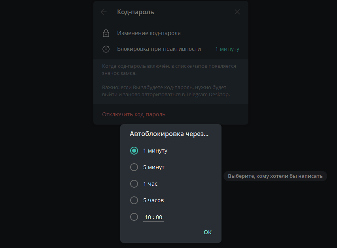
Task: Click 'Выберите, кому хотели бы написать' label
Action: (x=275, y=176)
